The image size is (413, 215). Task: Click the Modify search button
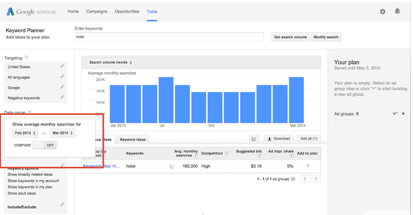(x=326, y=37)
